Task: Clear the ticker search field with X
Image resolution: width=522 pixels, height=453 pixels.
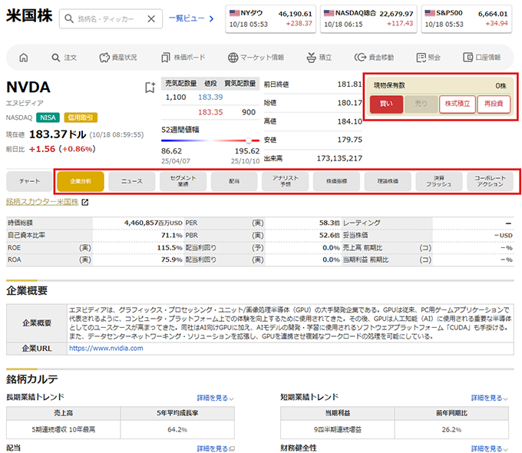Action: pyautogui.click(x=150, y=18)
